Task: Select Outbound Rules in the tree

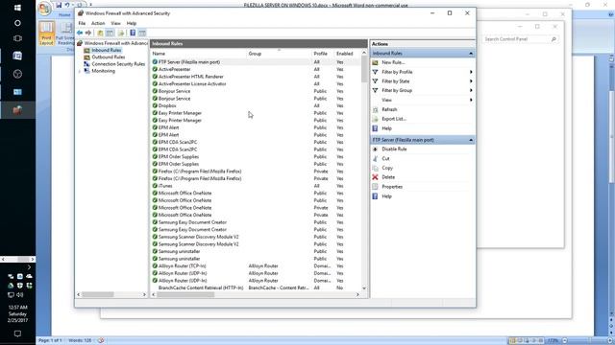Action: 109,57
